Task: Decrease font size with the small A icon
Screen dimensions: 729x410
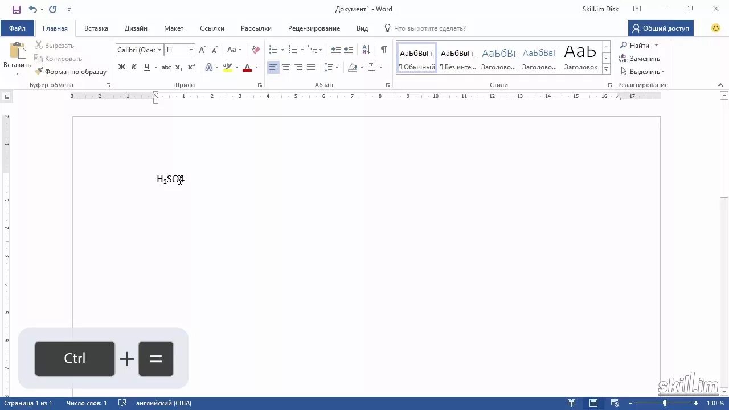Action: 214,50
